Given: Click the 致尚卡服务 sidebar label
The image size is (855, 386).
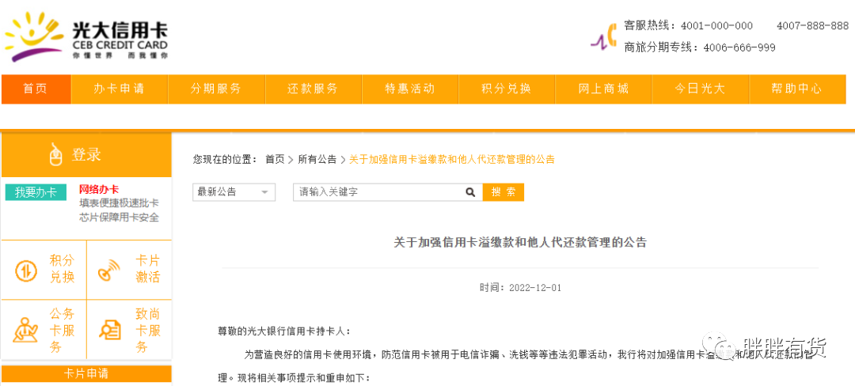Looking at the screenshot, I should 148,331.
